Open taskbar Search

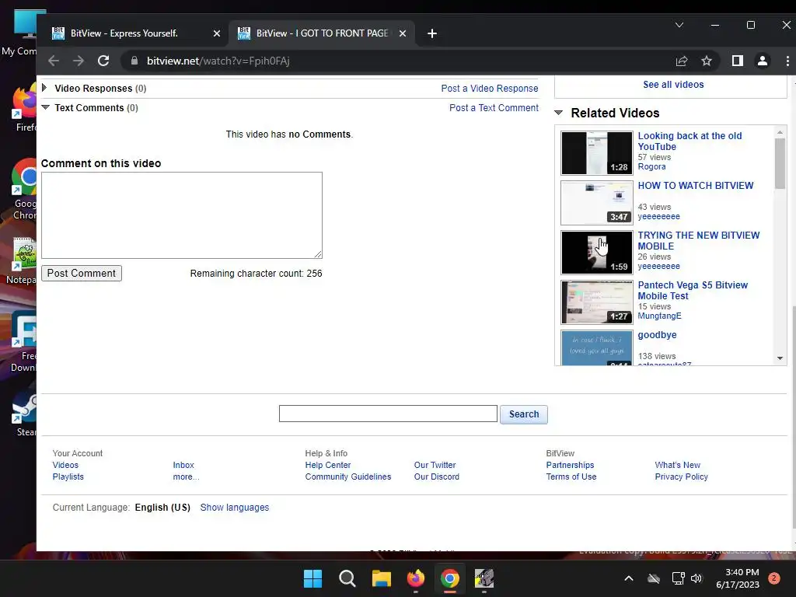[x=347, y=578]
